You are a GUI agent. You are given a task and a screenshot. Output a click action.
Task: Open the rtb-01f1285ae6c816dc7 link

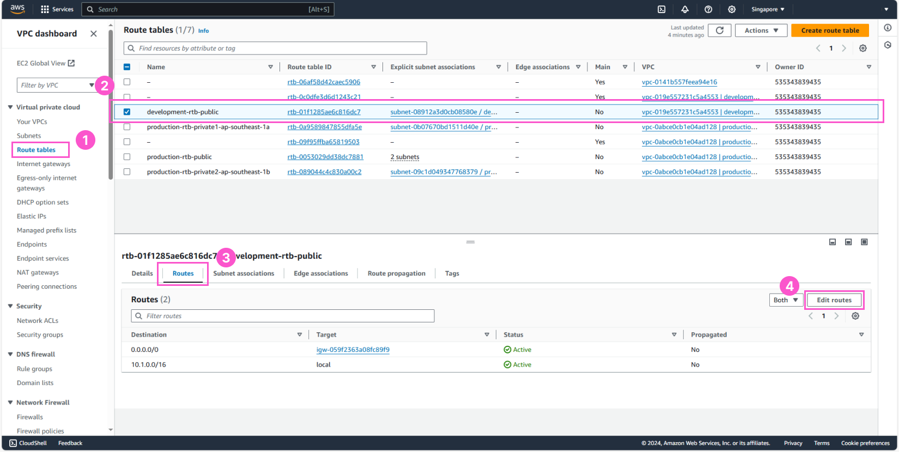pos(324,112)
